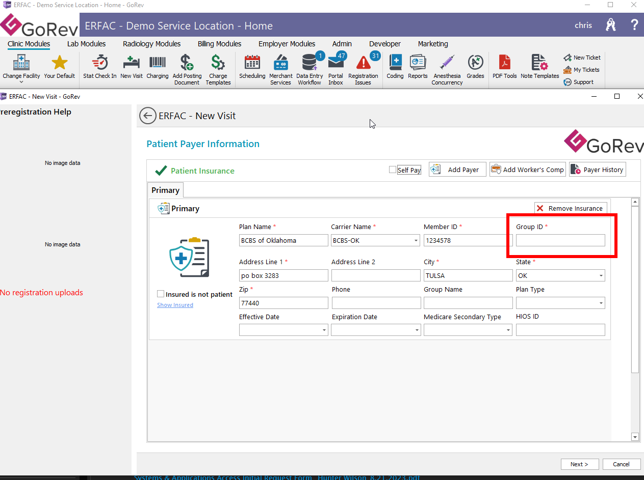Open Charge Templates
Screen dimensions: 644x480
point(218,70)
